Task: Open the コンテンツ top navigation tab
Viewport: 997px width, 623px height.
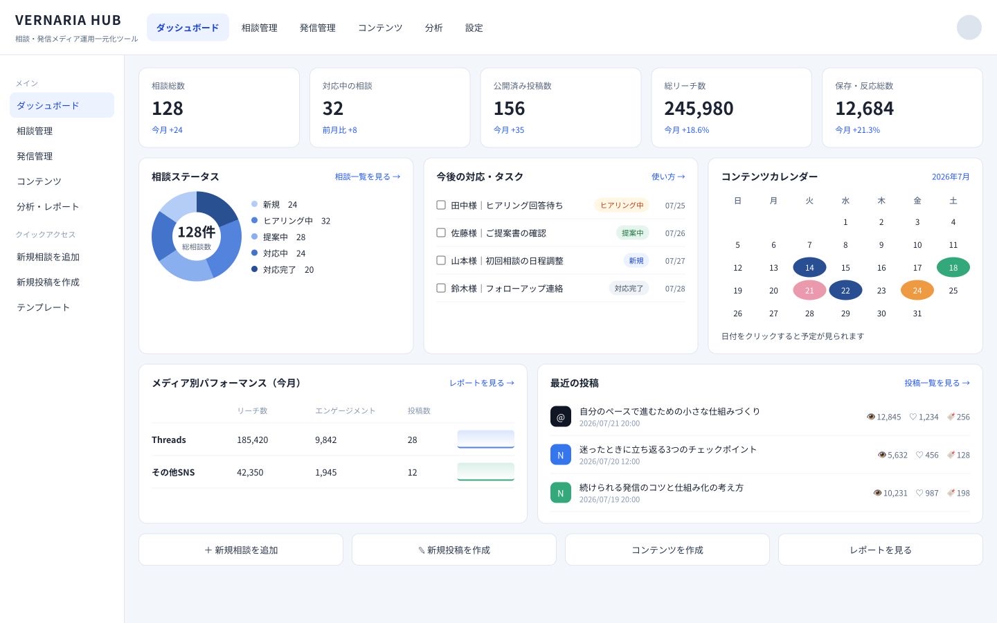Action: click(380, 28)
